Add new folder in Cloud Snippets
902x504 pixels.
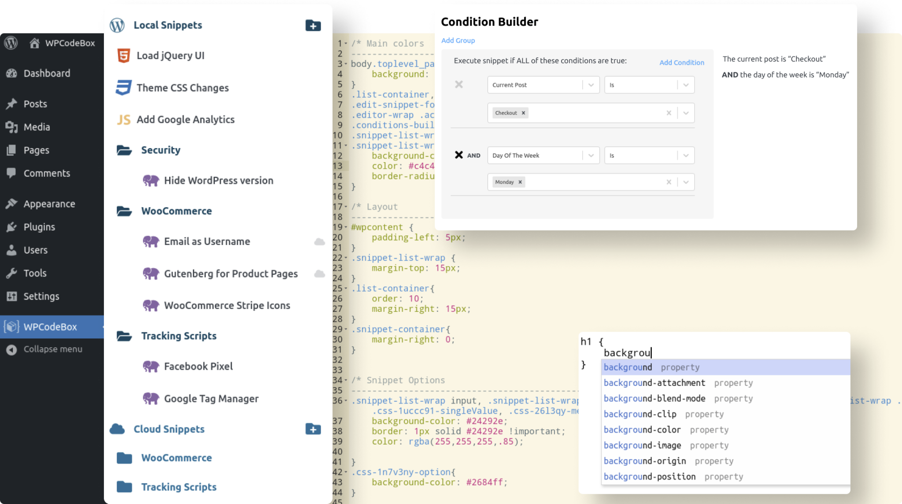[x=313, y=429]
